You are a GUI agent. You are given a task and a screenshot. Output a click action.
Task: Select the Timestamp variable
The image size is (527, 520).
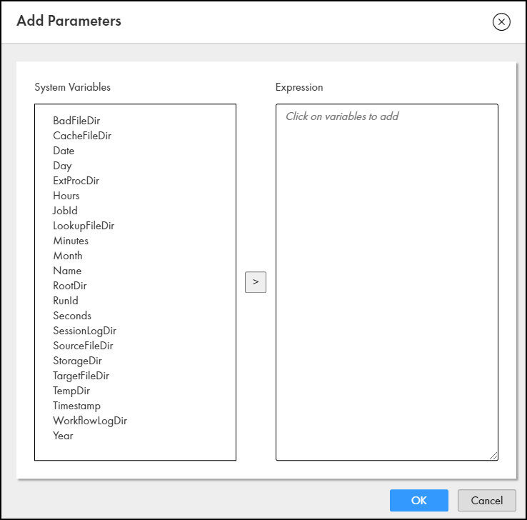[76, 406]
